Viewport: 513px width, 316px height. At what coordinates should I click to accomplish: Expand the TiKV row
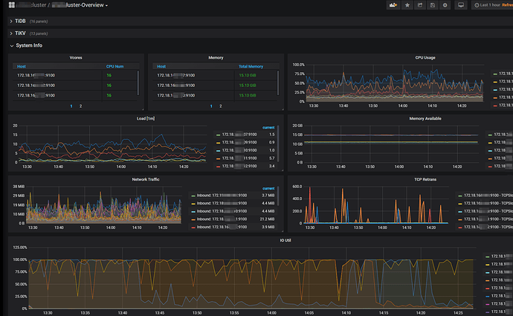tap(20, 33)
